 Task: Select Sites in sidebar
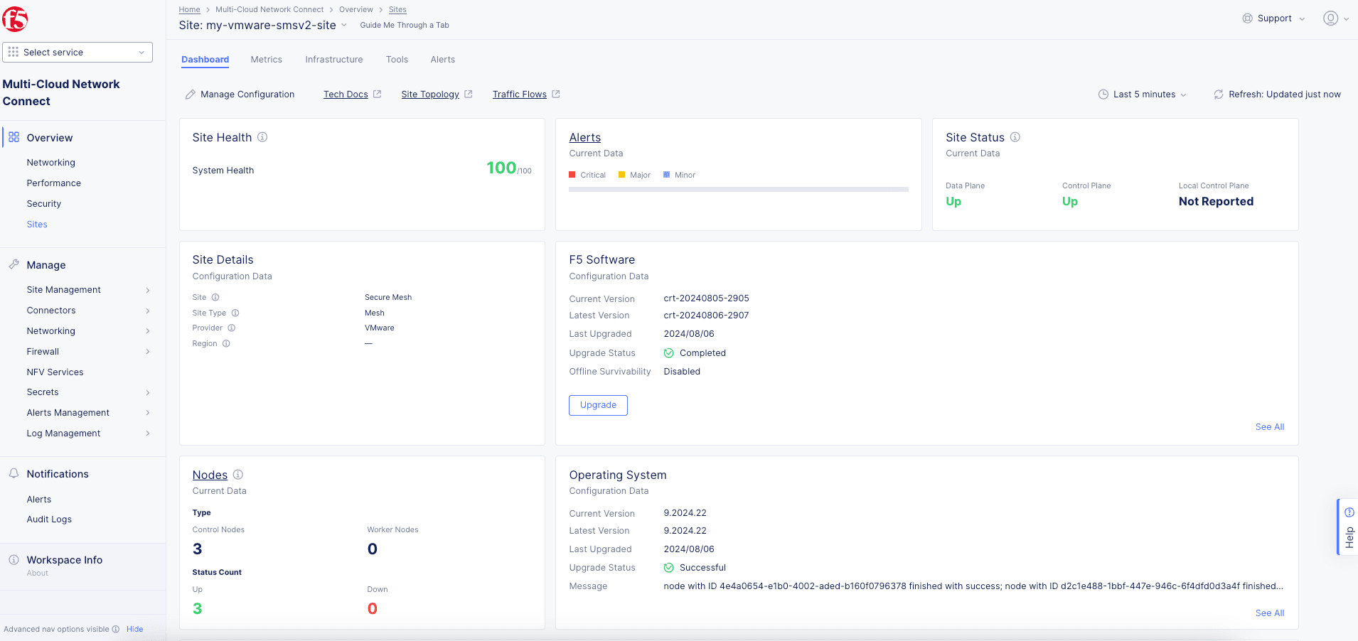coord(37,225)
